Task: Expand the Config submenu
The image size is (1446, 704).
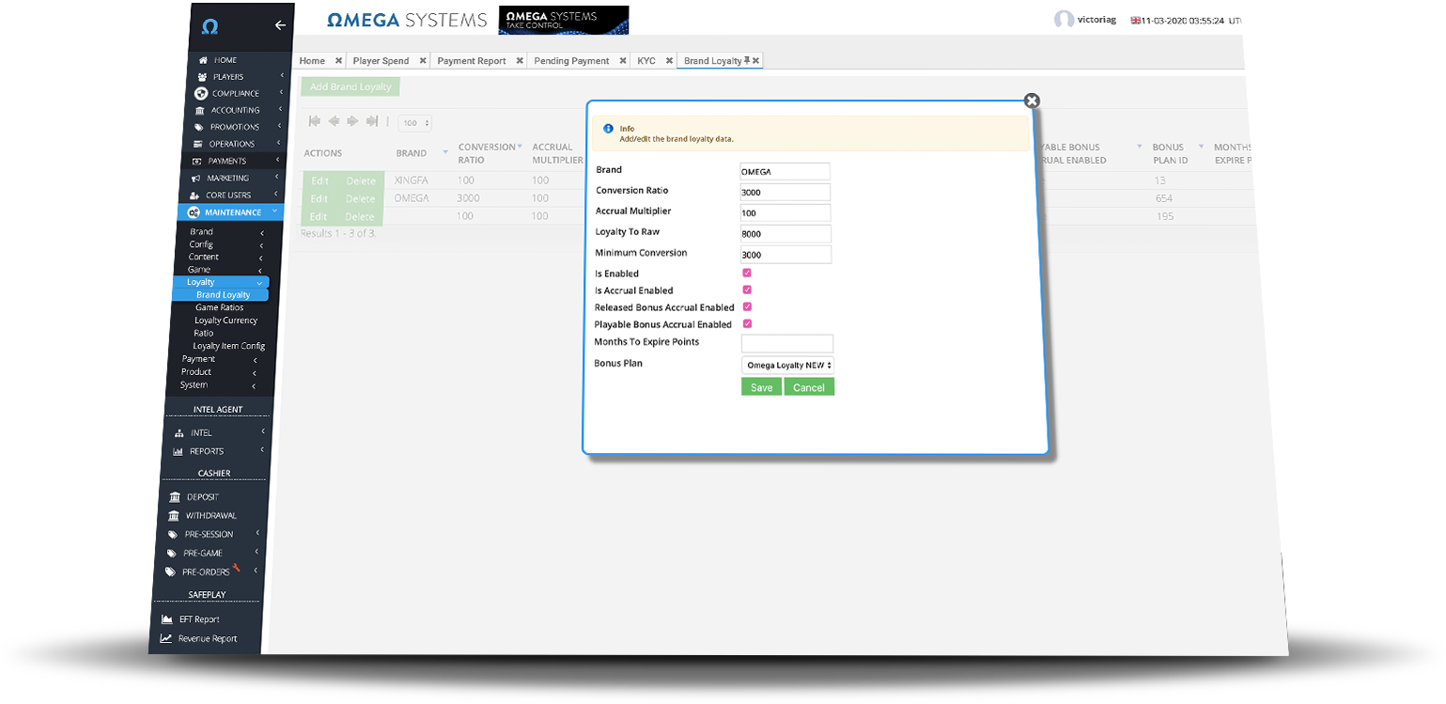Action: (261, 245)
